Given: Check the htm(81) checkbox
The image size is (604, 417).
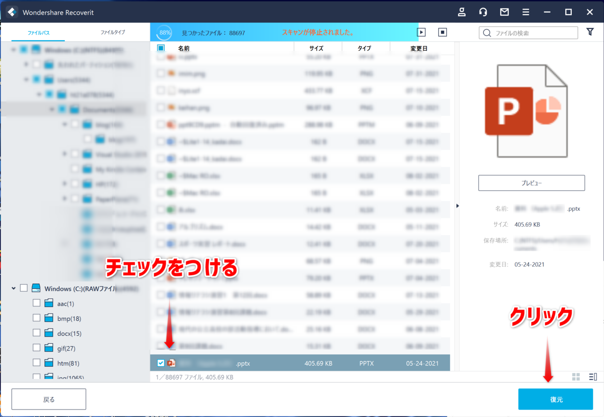Looking at the screenshot, I should 36,363.
